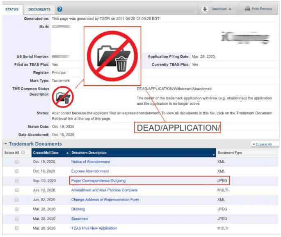Viewport: 281px width, 237px height.
Task: Open the Specimen document link
Action: [80, 219]
